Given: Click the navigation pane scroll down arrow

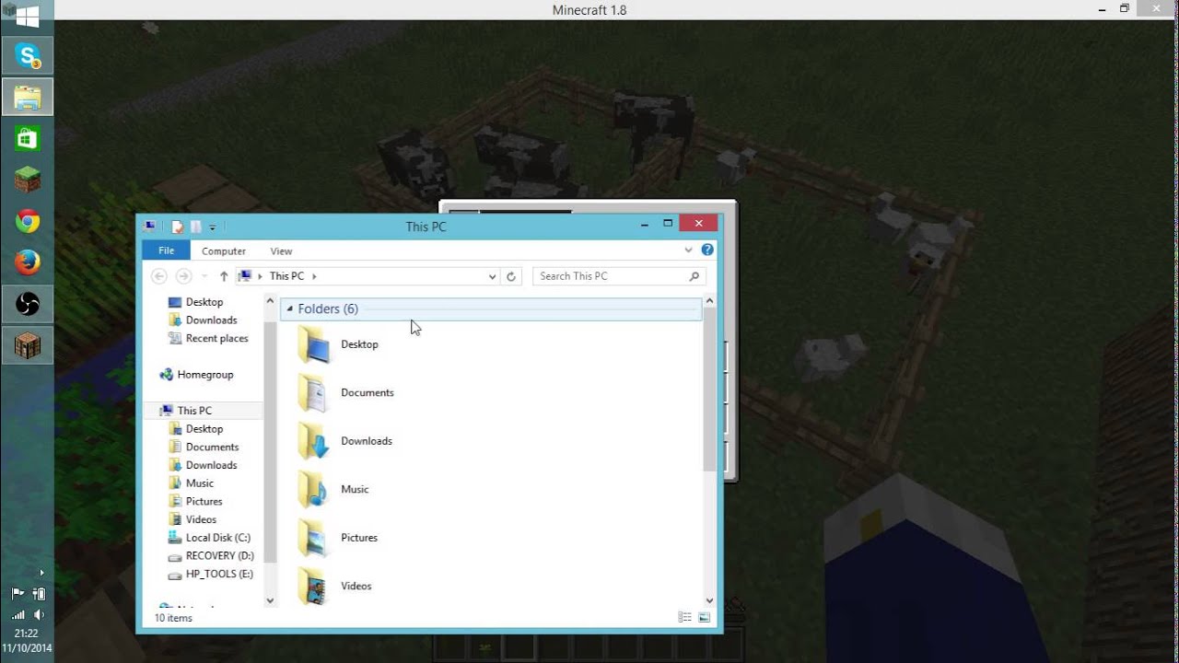Looking at the screenshot, I should click(270, 600).
